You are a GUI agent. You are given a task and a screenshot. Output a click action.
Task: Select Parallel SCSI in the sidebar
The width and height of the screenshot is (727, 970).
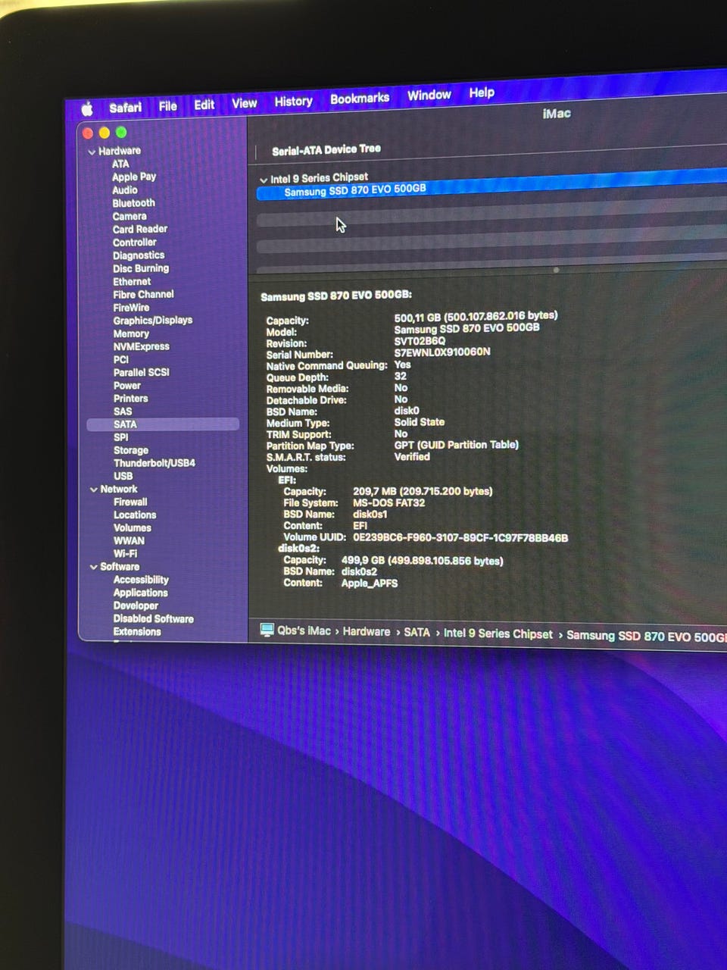coord(142,372)
